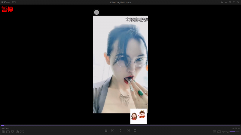Enter fullscreen mode from title bar
This screenshot has height=135, width=241.
(234, 2)
